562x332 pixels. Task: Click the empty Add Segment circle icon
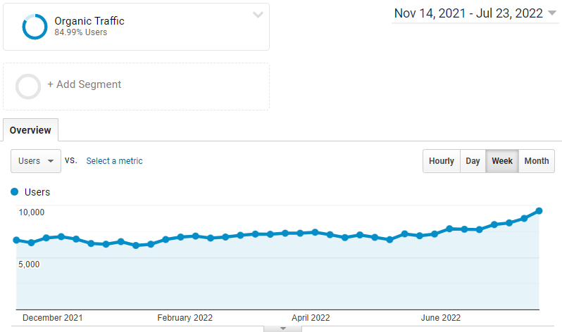(28, 86)
